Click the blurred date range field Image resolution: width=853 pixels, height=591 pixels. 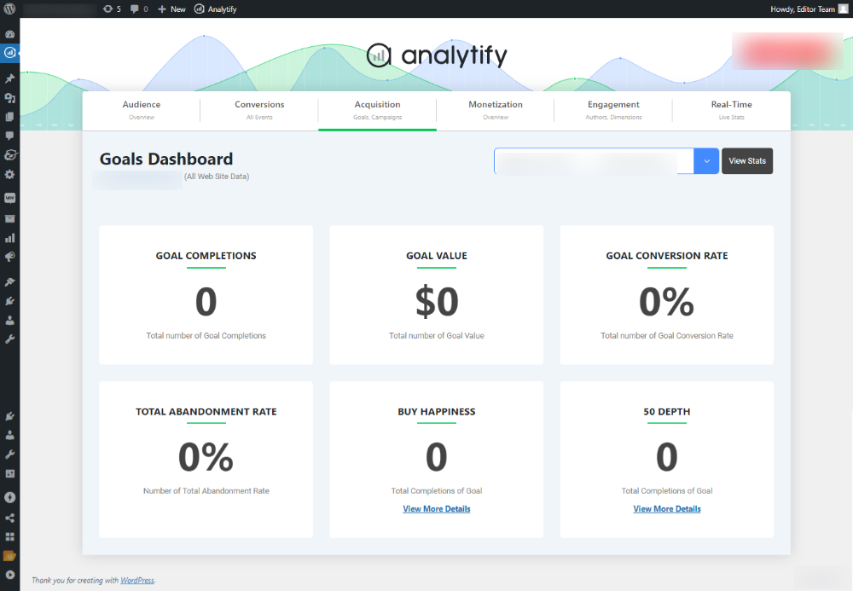[594, 161]
